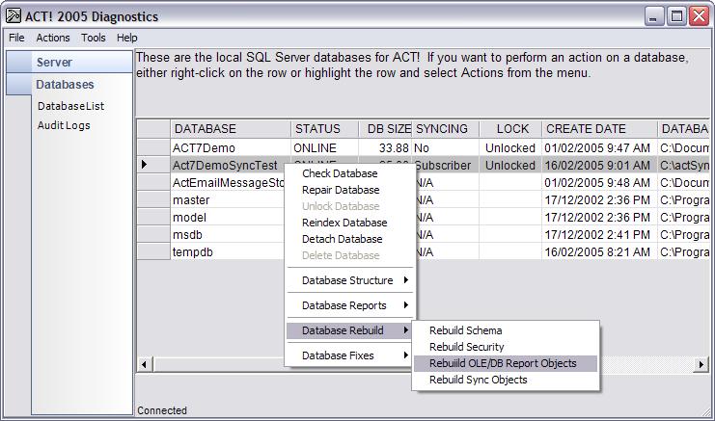Screen dimensions: 715x421
Task: Choose Reindex Database from context menu
Action: pyautogui.click(x=344, y=223)
